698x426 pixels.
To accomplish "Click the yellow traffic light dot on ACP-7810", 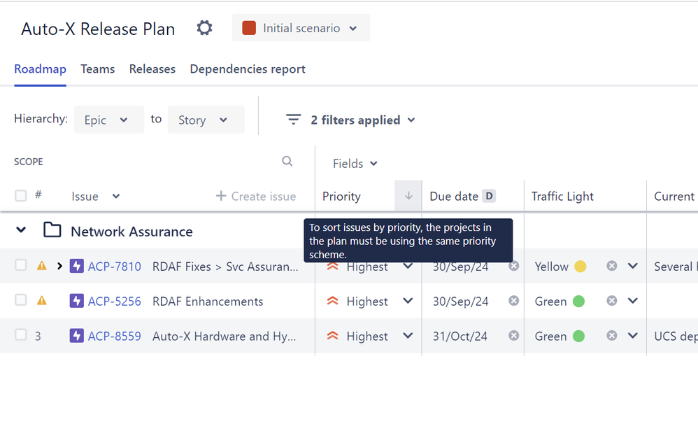I will coord(580,267).
